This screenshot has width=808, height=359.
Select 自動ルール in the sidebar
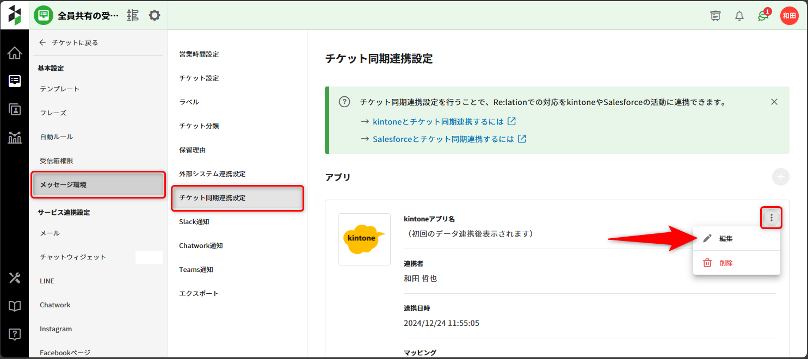pos(56,137)
